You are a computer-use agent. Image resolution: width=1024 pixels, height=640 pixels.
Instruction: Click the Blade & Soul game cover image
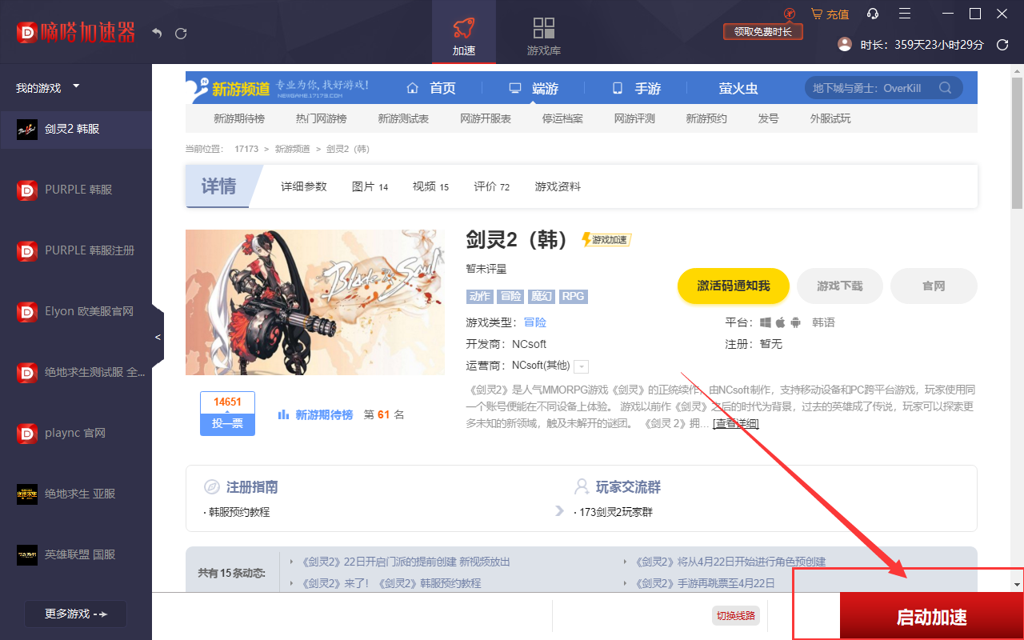(x=315, y=302)
